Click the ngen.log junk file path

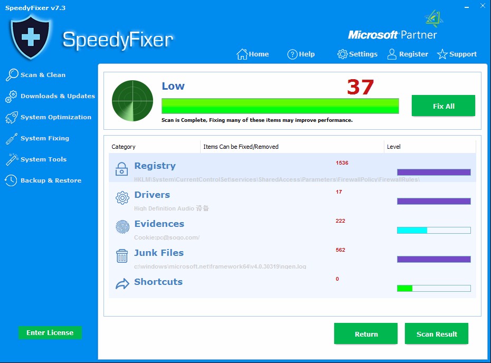point(220,266)
